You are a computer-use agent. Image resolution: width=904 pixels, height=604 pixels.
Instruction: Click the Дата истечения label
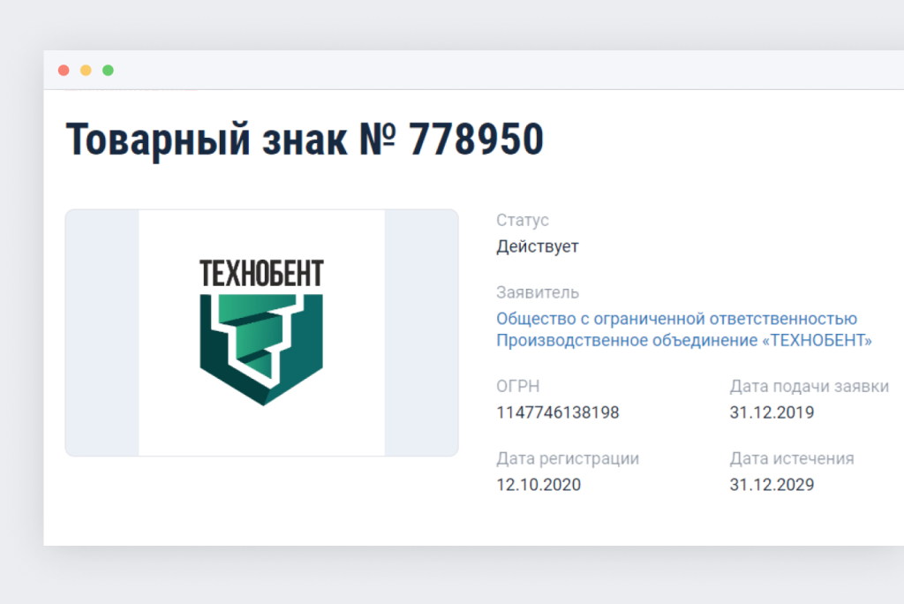[x=792, y=458]
